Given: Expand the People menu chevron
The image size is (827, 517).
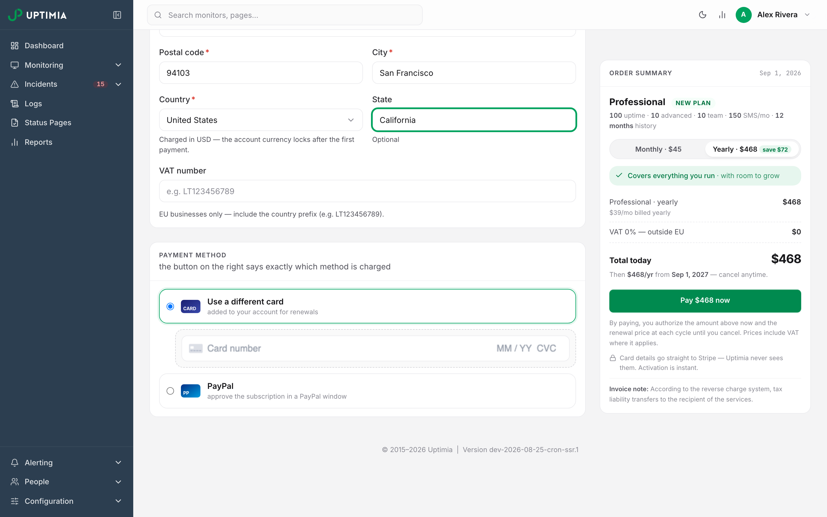Looking at the screenshot, I should click(118, 482).
